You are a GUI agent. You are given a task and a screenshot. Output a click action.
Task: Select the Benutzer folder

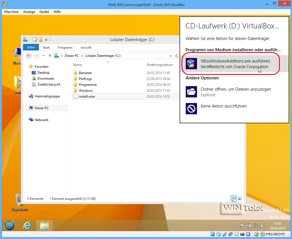tap(126, 73)
